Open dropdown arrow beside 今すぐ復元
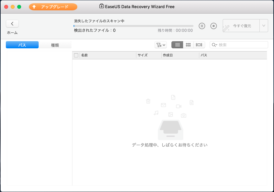The image size is (274, 192). [264, 26]
